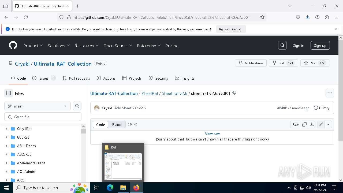Viewport: 343px width, 193px height.
Task: Copy the file path icon next to sheet rat v2.6.7z.001
Action: pyautogui.click(x=234, y=93)
